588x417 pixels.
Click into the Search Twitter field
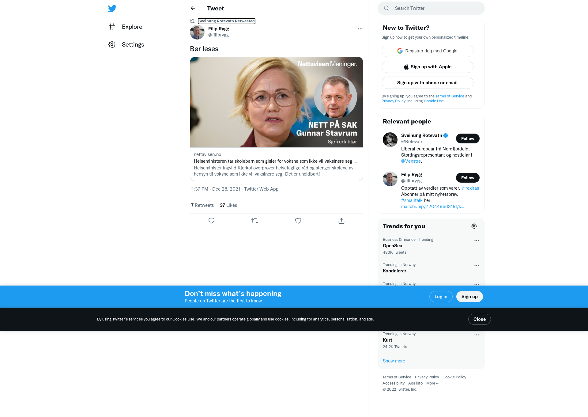pyautogui.click(x=431, y=8)
